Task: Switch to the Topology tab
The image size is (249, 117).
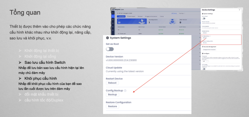Action: coord(181,13)
